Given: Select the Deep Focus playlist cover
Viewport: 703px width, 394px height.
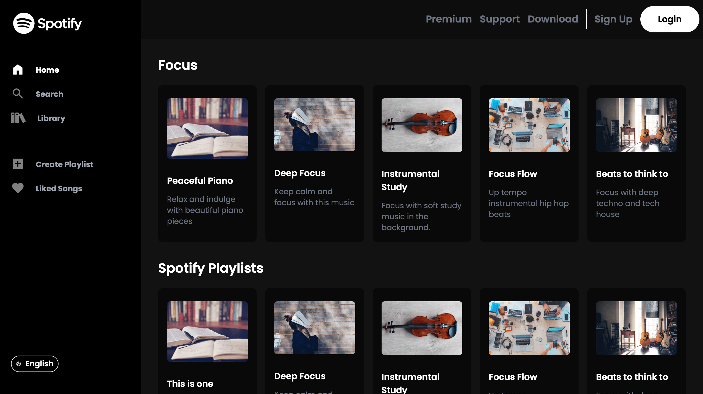Looking at the screenshot, I should [x=314, y=125].
